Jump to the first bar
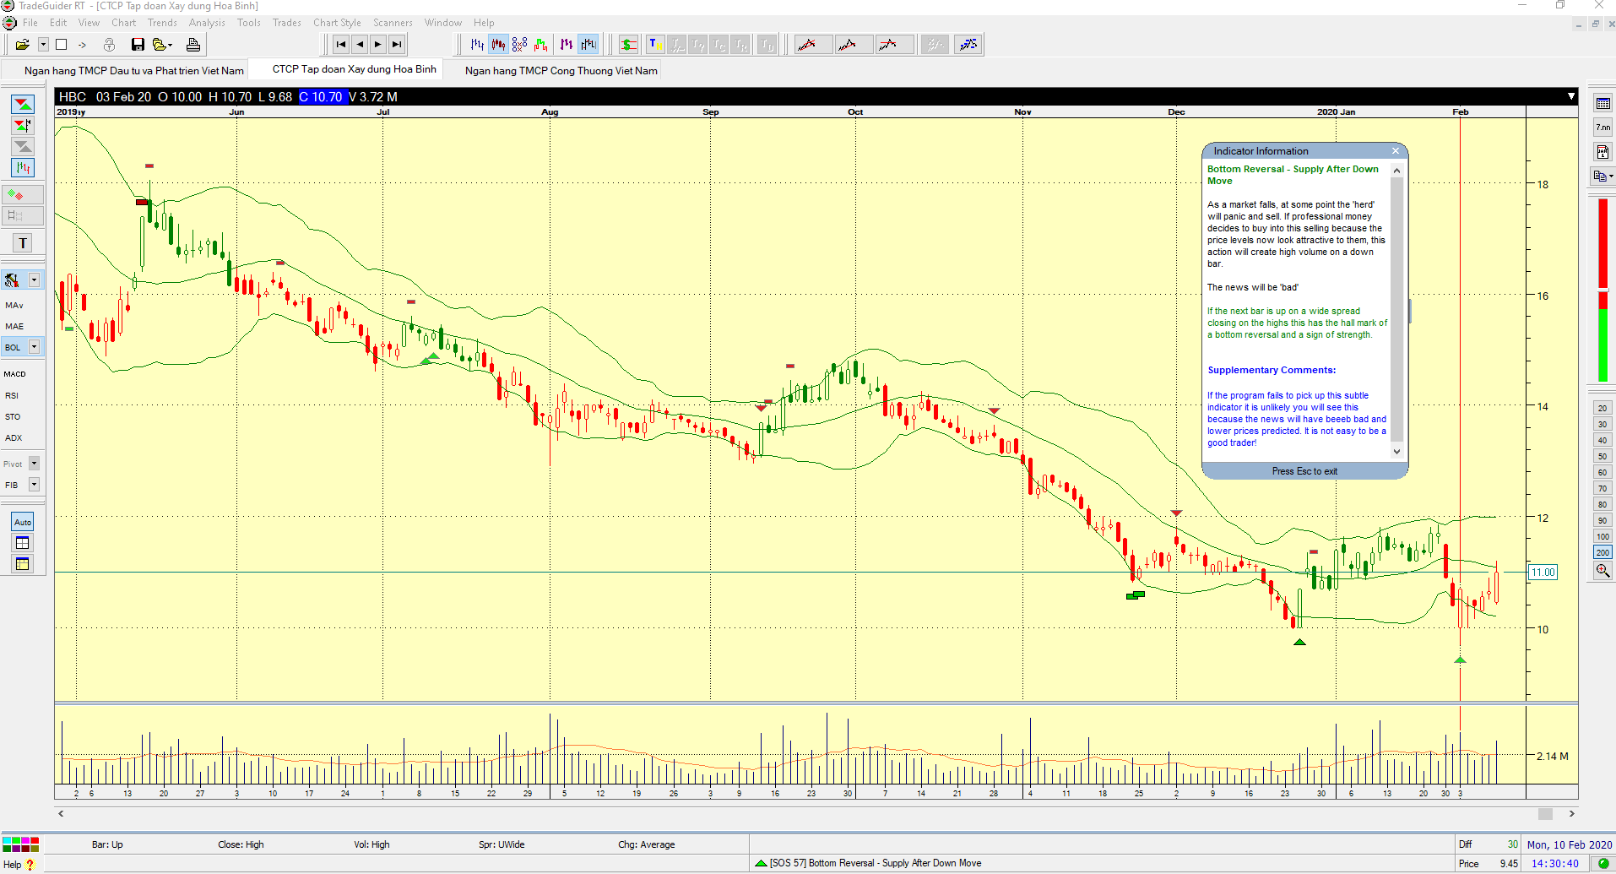 click(341, 45)
